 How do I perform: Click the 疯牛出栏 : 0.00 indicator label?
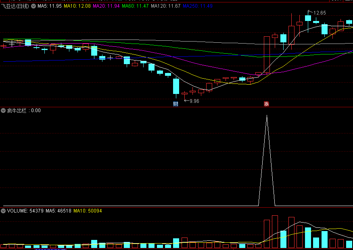tap(24, 110)
